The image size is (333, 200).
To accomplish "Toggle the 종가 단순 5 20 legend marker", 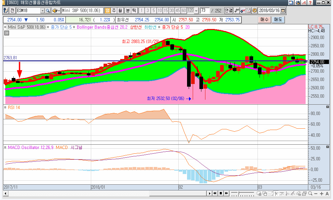I will [159, 27].
